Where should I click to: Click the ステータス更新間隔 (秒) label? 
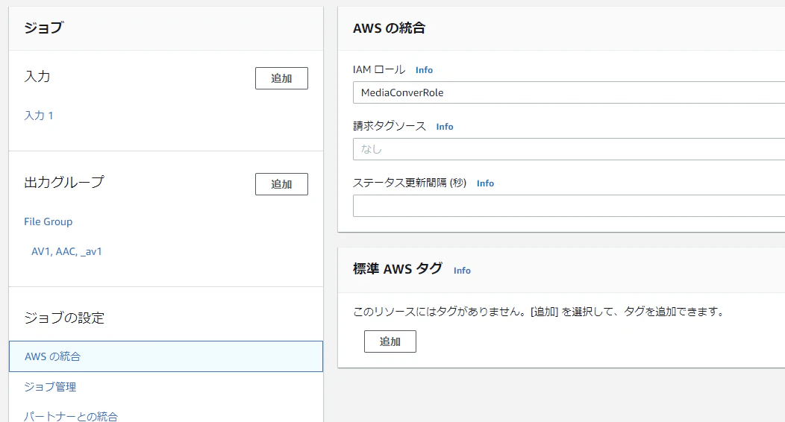coord(410,183)
